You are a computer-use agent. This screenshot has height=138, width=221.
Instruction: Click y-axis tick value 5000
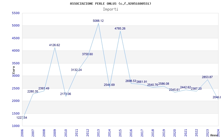tap(16, 26)
